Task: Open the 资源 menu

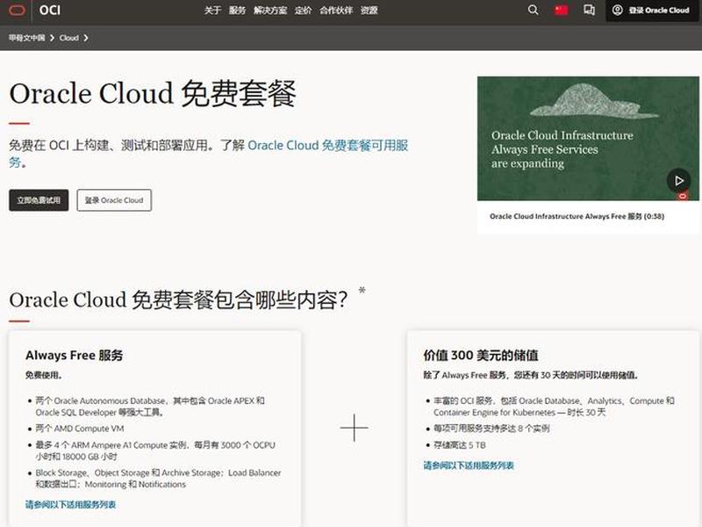Action: point(369,11)
